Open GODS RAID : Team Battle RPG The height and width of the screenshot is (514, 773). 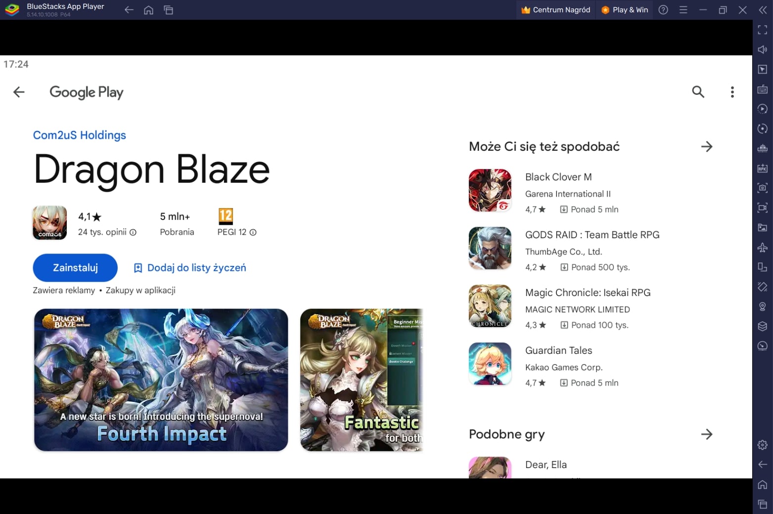point(591,250)
